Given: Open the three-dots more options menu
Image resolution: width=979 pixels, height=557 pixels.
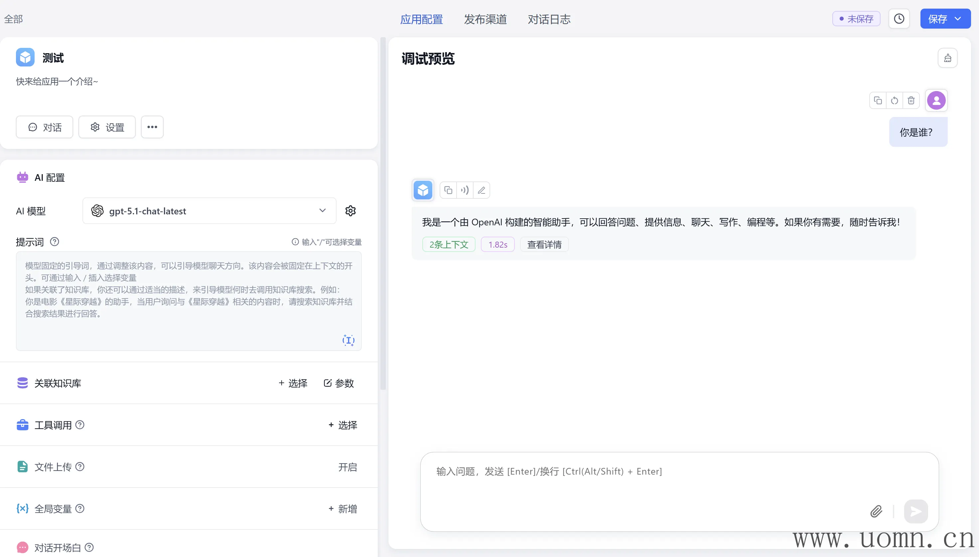Looking at the screenshot, I should pos(152,127).
